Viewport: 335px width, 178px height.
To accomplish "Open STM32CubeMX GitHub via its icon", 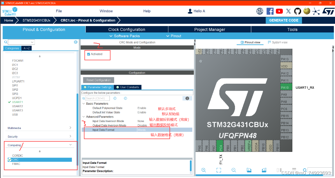I will tap(297, 11).
